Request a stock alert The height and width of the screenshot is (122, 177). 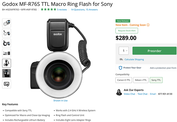(127, 30)
